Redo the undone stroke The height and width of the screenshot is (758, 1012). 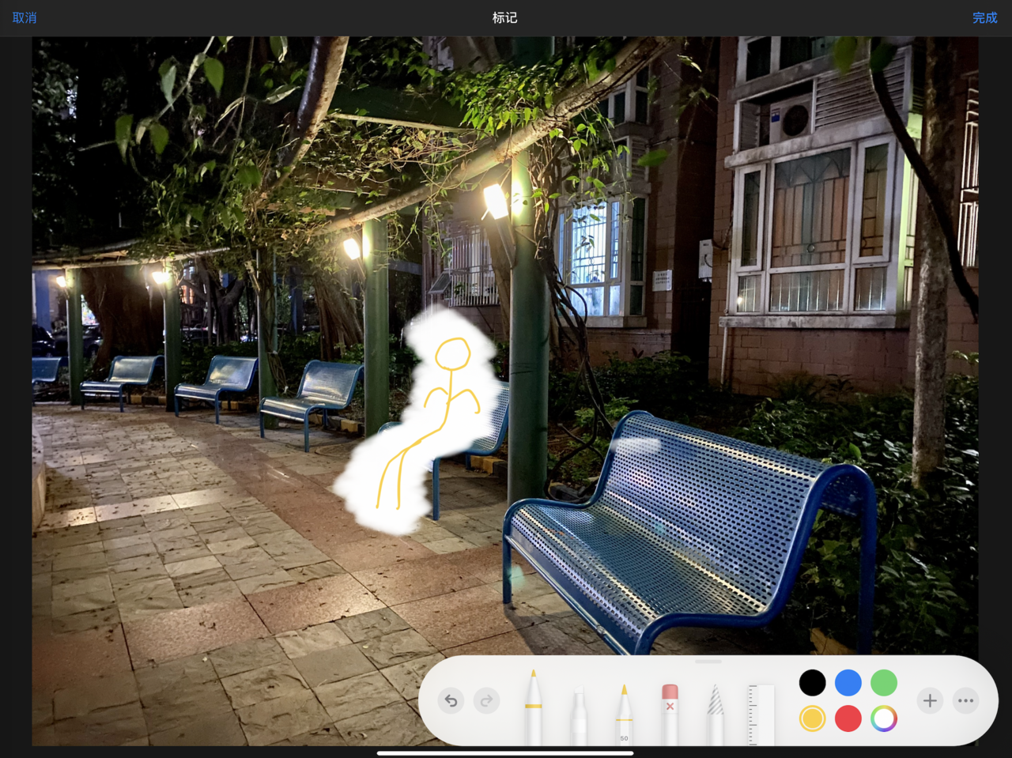coord(486,700)
